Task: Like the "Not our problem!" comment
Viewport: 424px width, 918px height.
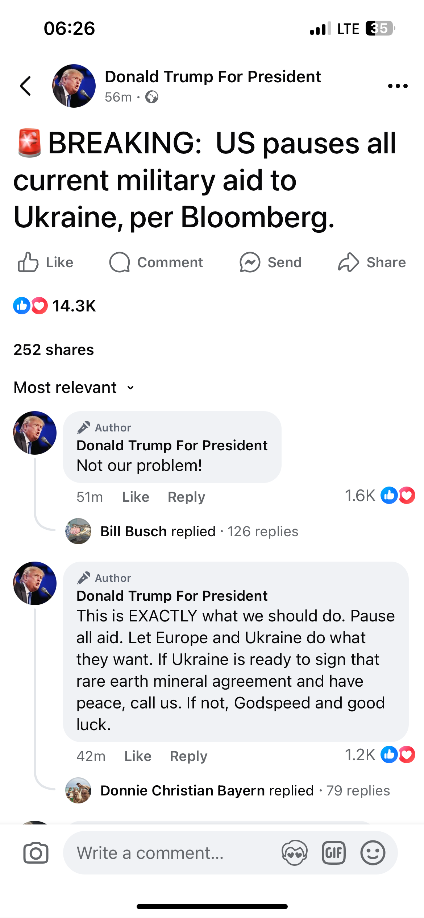Action: point(136,497)
